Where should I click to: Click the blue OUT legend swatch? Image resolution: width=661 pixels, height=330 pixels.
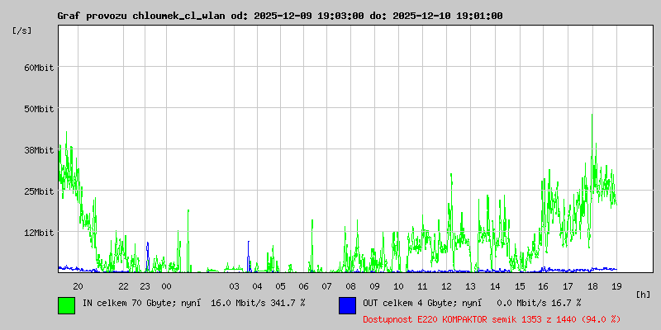pos(347,304)
